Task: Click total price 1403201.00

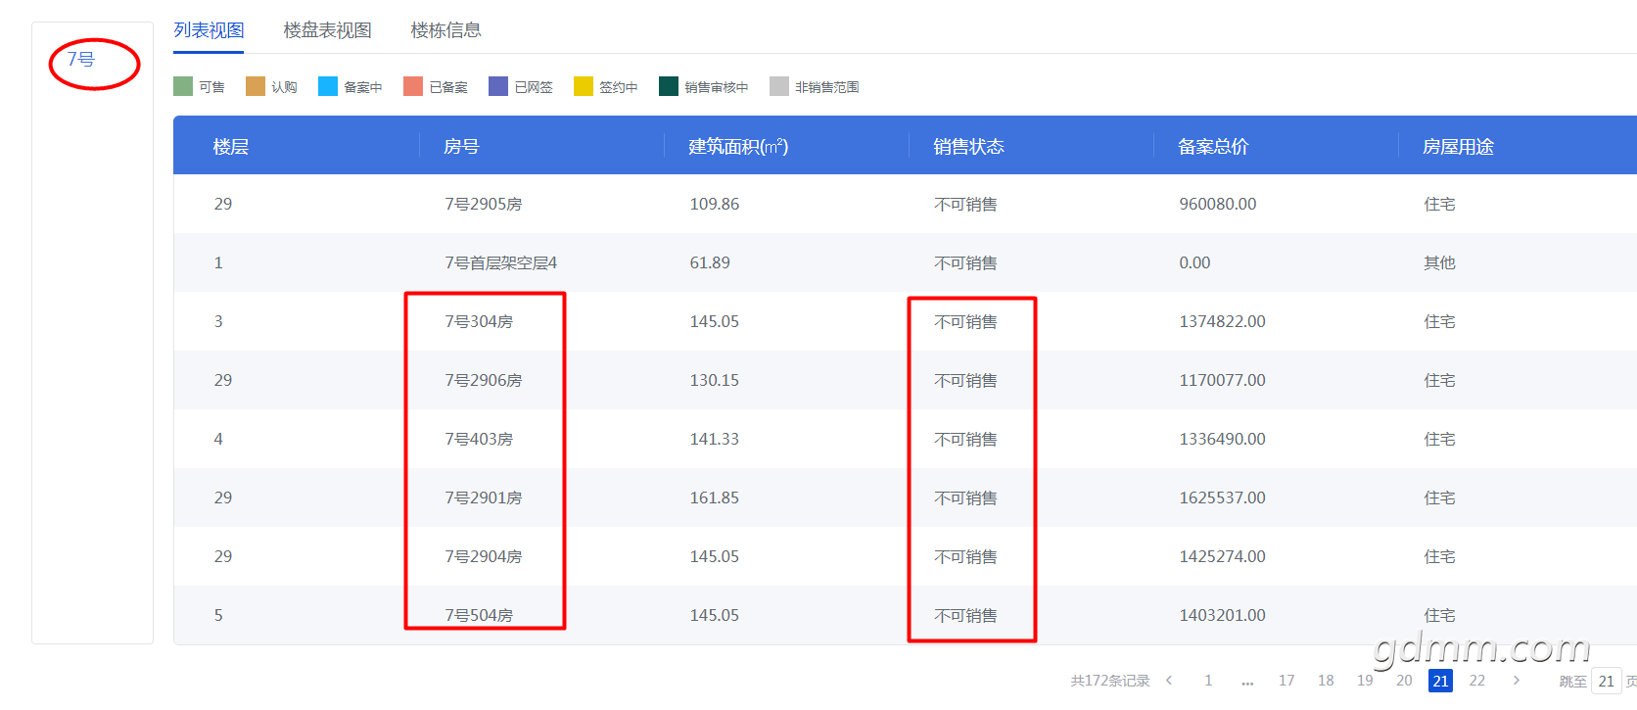Action: pos(1222,615)
